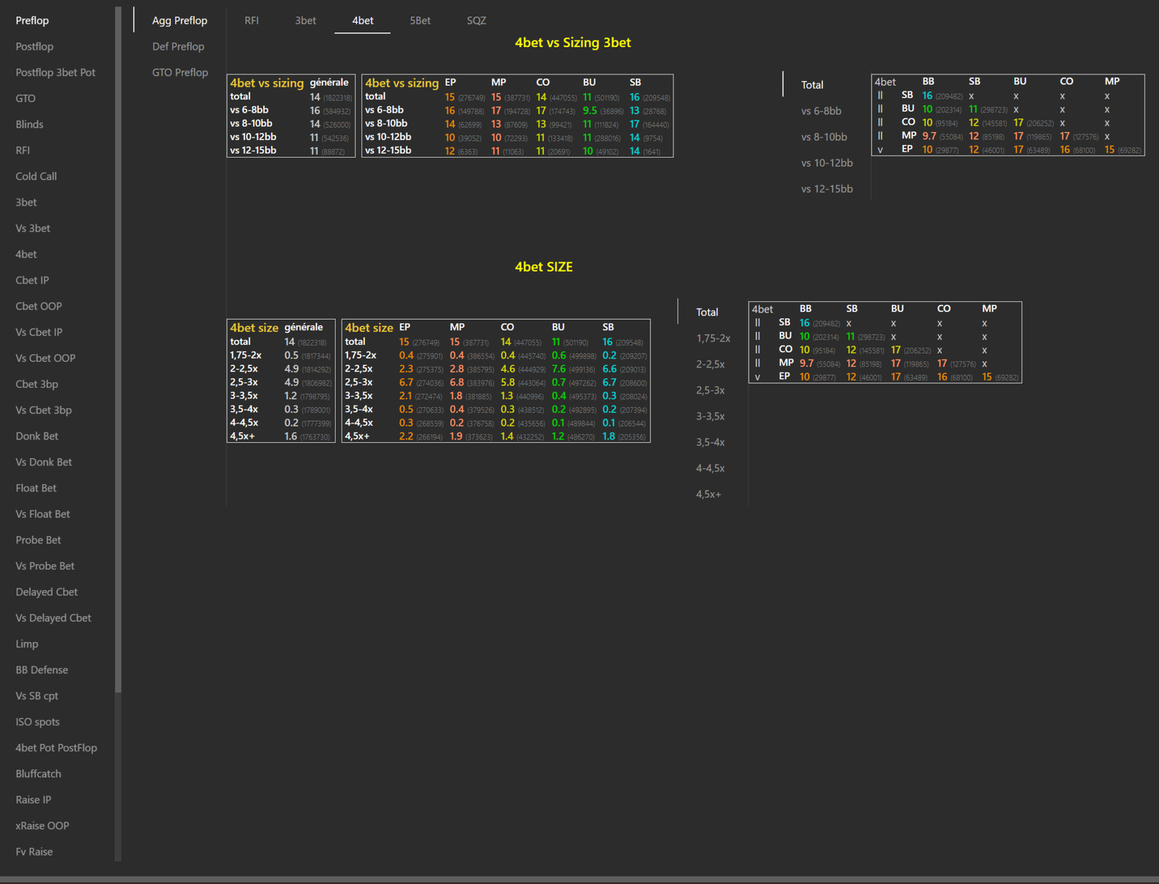
Task: Open the 5Bet top tab
Action: (420, 20)
